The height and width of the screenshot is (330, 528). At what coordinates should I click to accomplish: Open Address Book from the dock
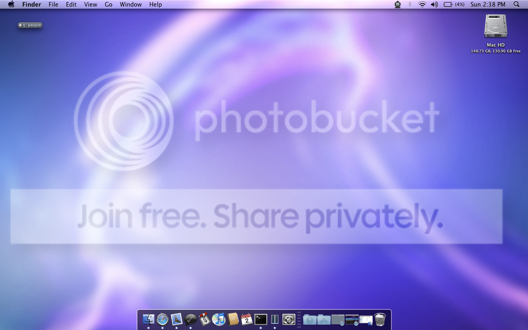tap(233, 319)
